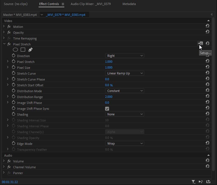Reset Edge Mode parameter
Screen dimensions: 217x185
tap(207, 143)
